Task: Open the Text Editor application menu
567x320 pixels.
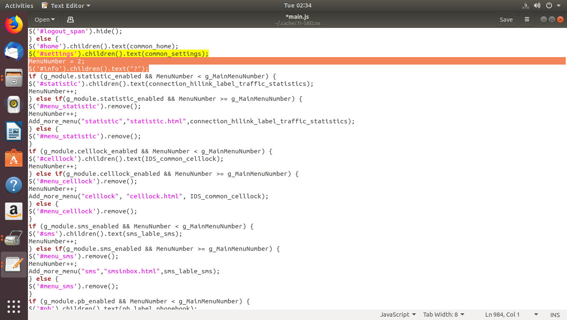Action: coord(66,5)
